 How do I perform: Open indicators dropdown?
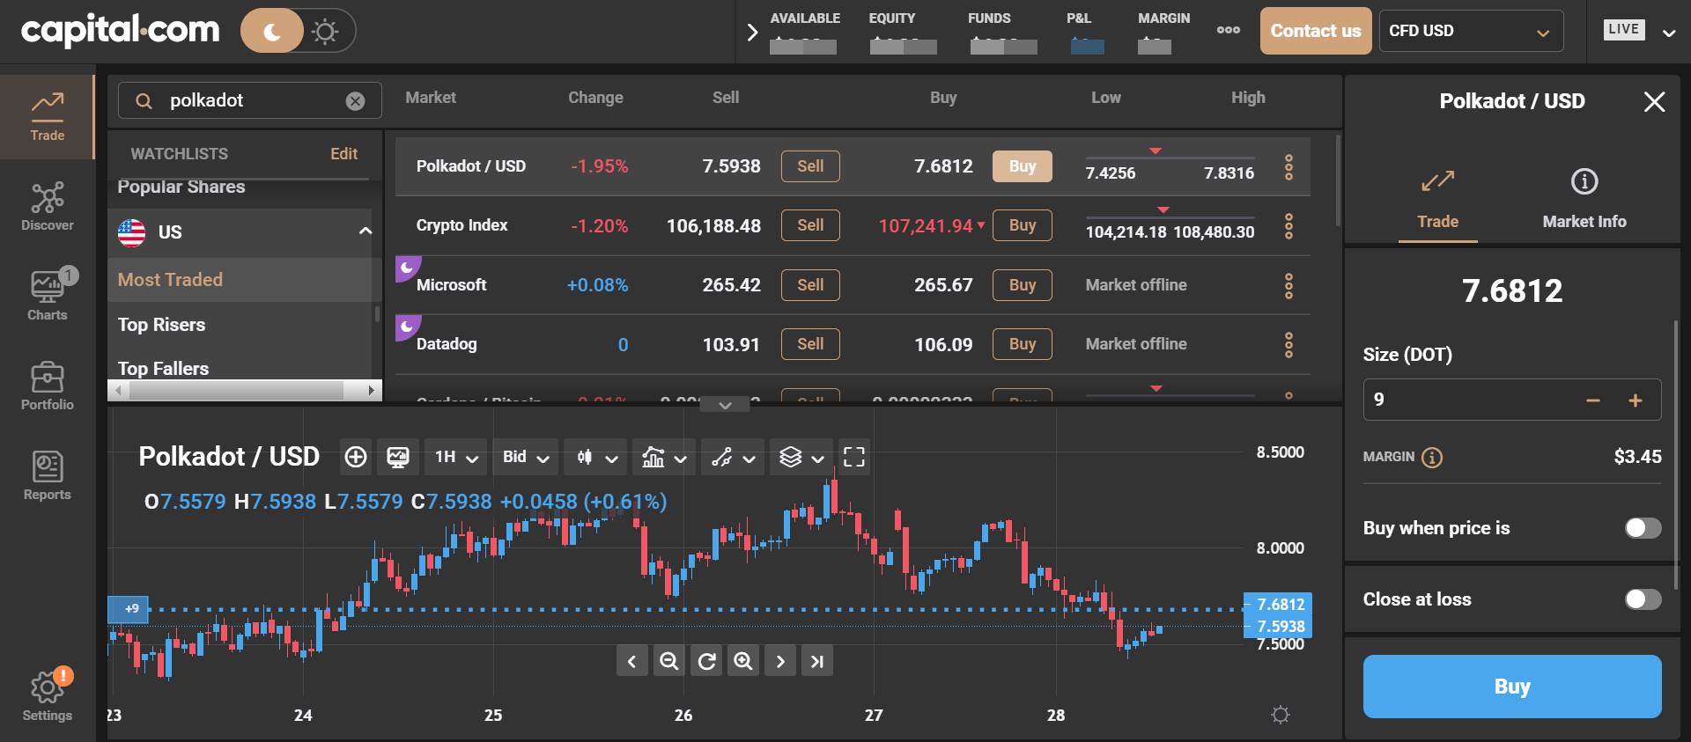click(x=664, y=457)
